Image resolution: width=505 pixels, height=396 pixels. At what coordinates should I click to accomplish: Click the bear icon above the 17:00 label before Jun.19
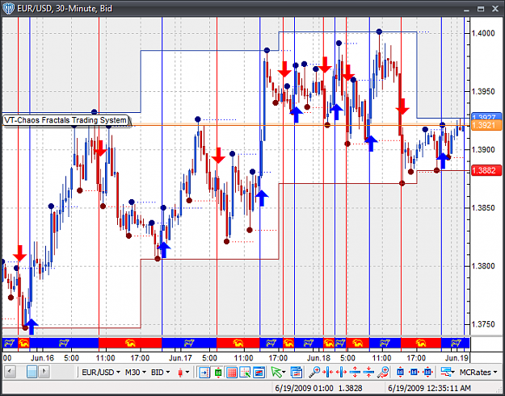tap(420, 344)
